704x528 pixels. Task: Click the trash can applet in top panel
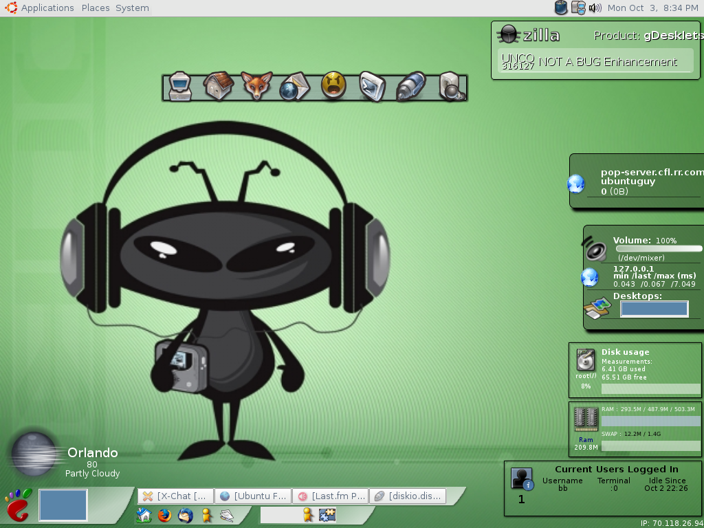tap(561, 8)
